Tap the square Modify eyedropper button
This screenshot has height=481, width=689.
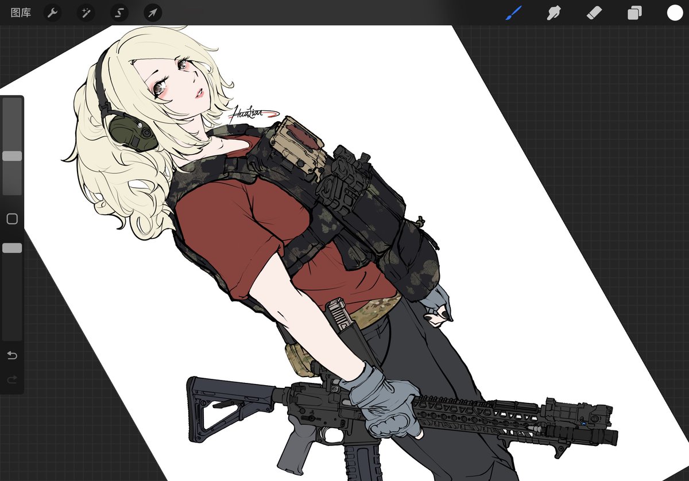pos(12,219)
